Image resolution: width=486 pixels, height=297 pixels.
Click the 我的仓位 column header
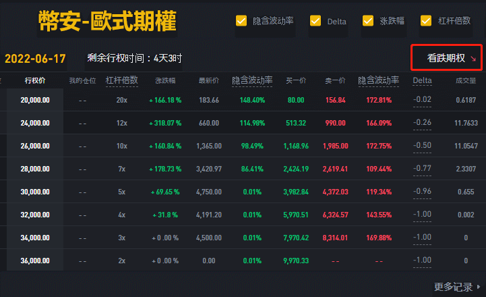tap(82, 81)
